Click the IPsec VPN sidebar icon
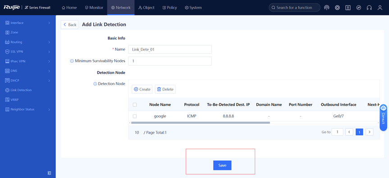This screenshot has width=389, height=178. point(7,61)
